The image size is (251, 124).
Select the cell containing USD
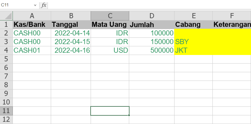tap(110, 50)
